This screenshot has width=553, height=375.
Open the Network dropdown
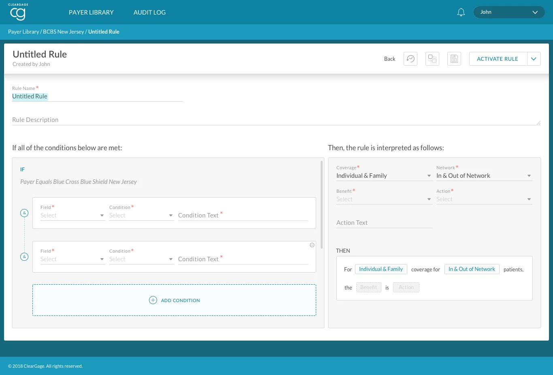pos(484,176)
